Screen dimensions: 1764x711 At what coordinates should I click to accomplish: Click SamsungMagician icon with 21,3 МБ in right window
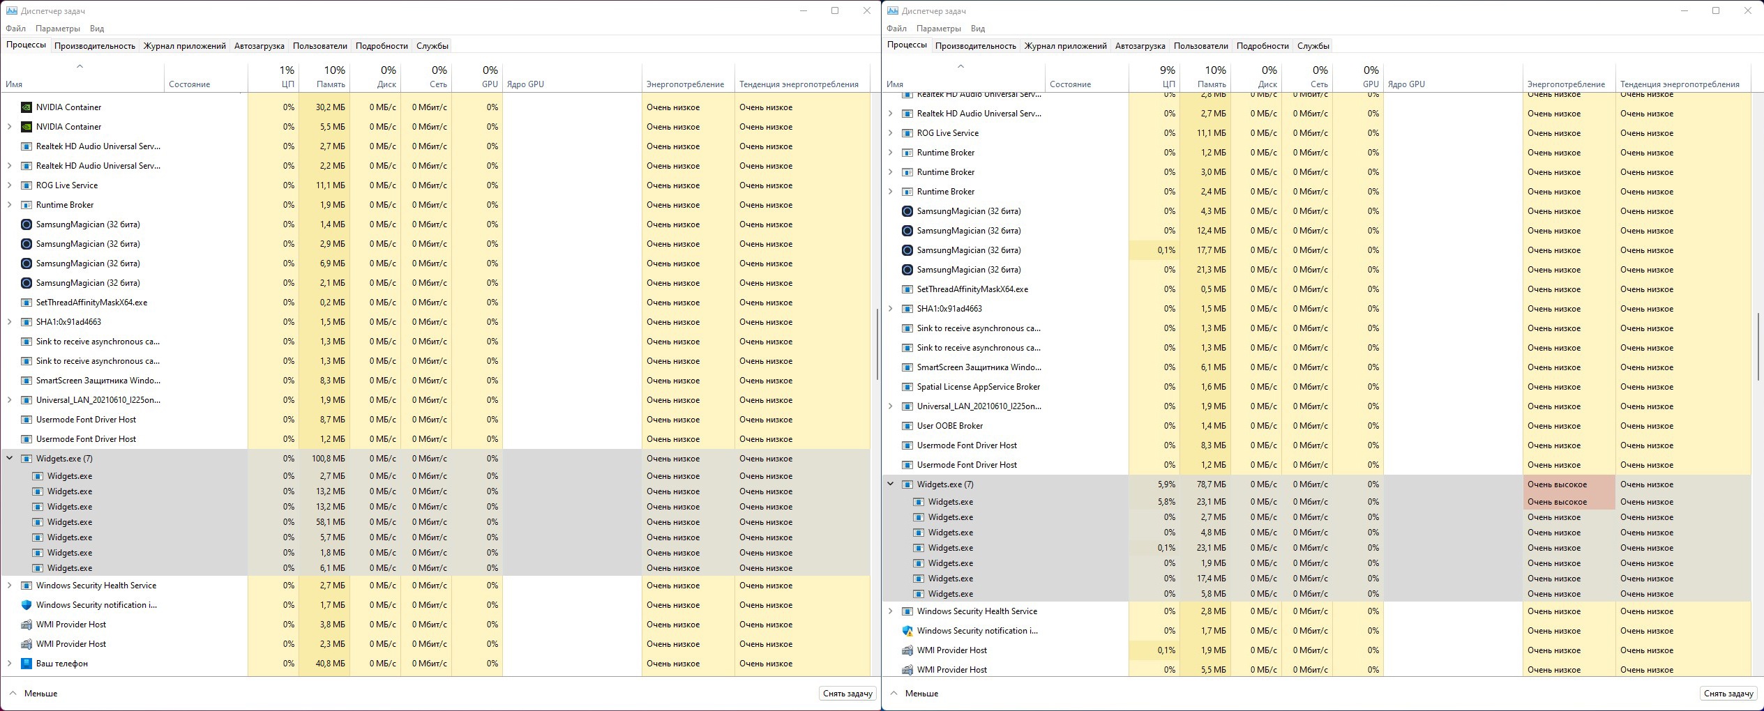click(x=907, y=270)
